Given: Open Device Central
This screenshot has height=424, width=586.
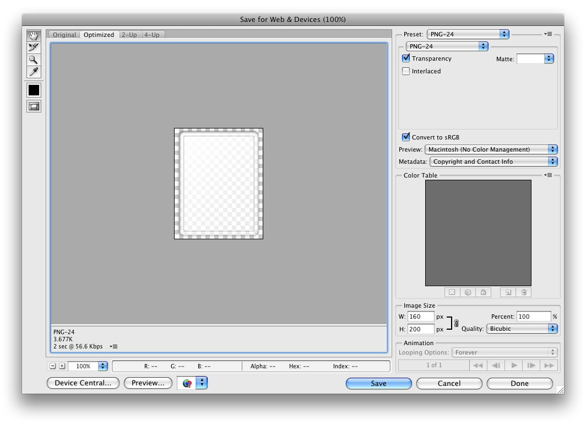Looking at the screenshot, I should pyautogui.click(x=83, y=383).
